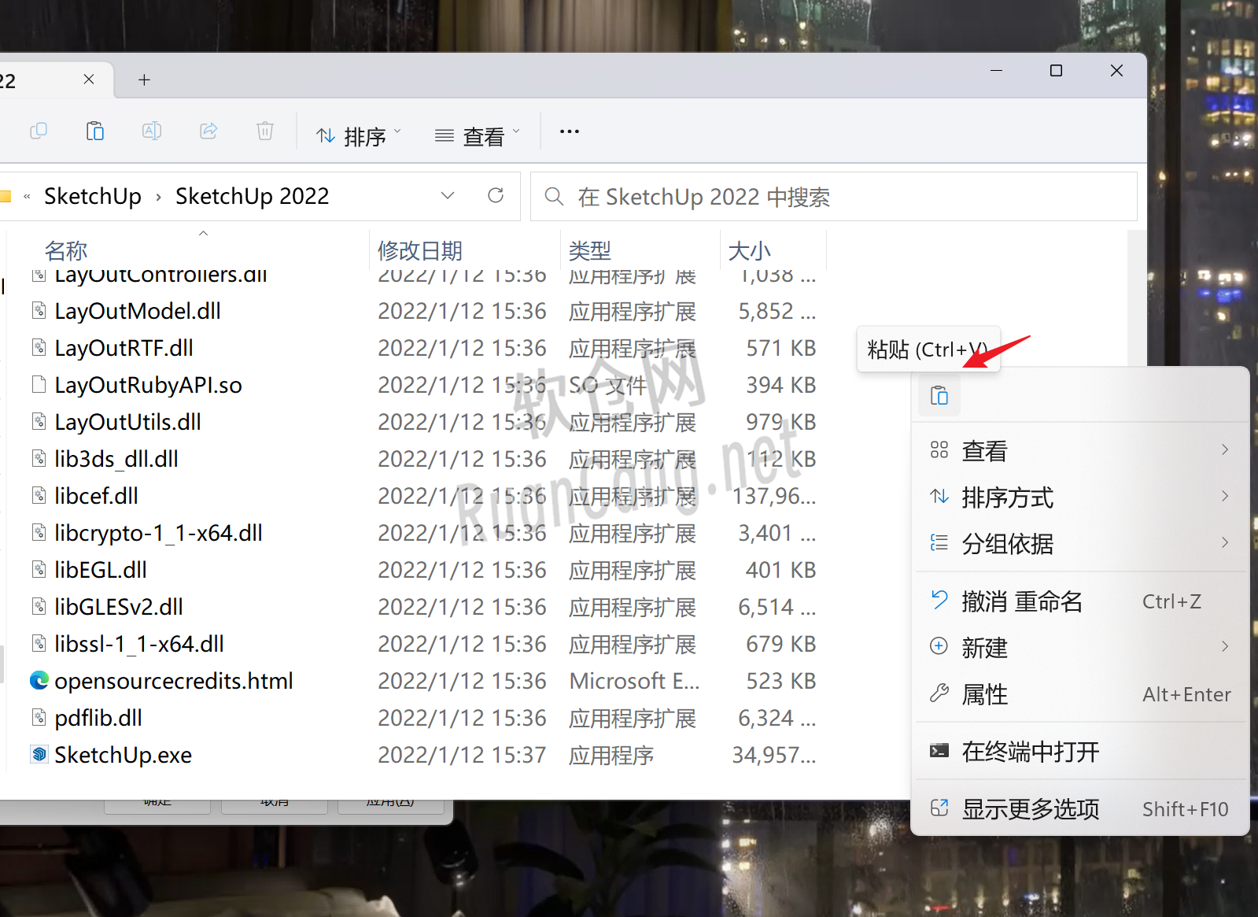The image size is (1258, 917).
Task: Select the SketchUp.exe file
Action: pos(124,755)
